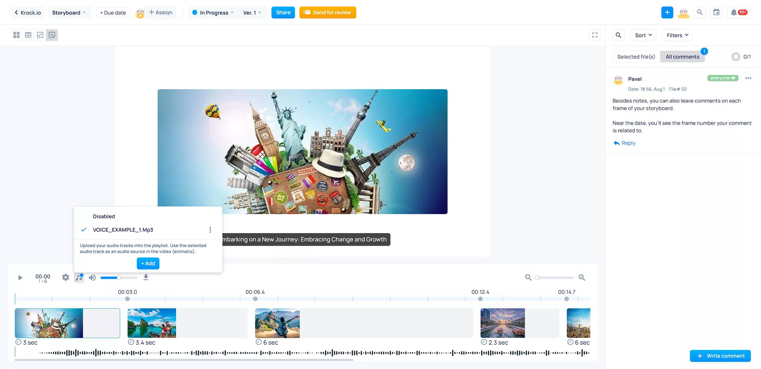Click the zoom in magnifier icon
Viewport: 761px width, 369px height.
coord(581,277)
